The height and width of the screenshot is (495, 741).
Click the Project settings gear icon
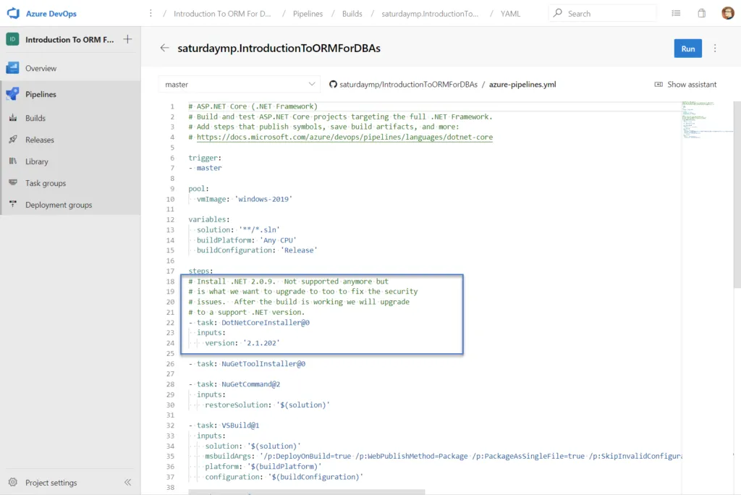coord(13,482)
